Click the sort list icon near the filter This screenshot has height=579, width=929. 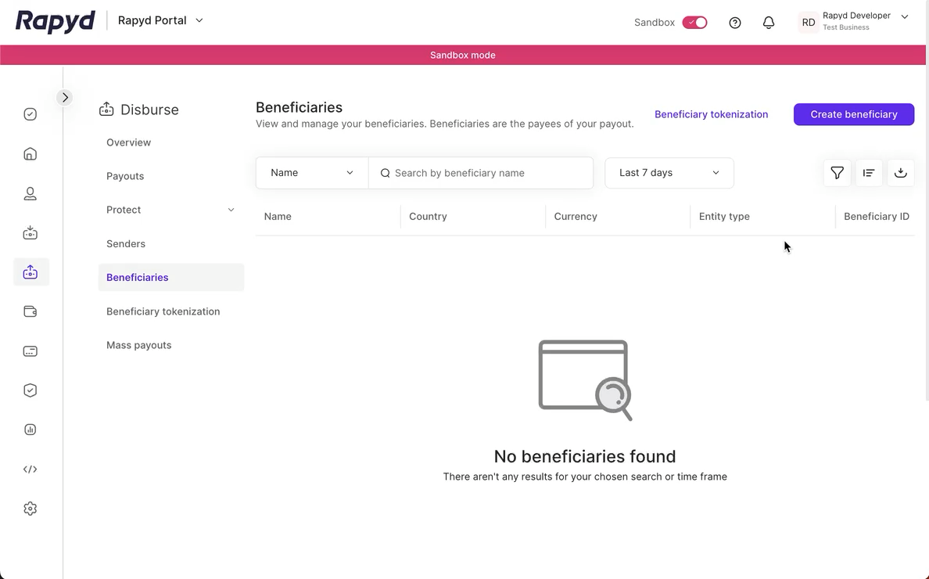[869, 172]
